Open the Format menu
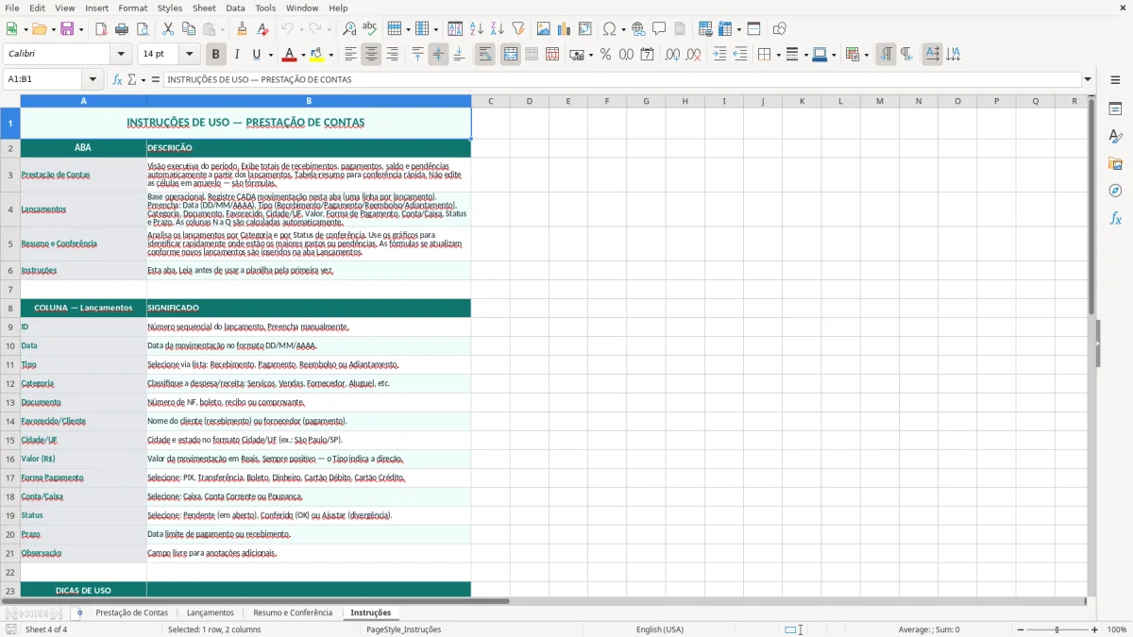The width and height of the screenshot is (1133, 637). click(133, 8)
